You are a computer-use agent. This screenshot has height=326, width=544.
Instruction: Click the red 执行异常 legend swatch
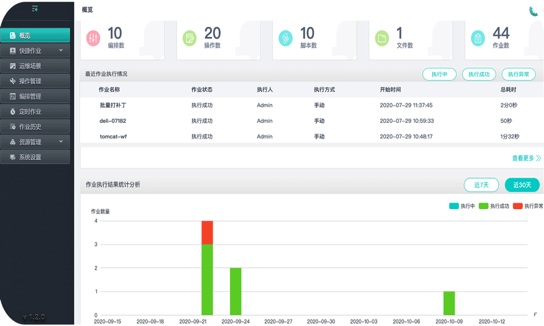[x=518, y=206]
